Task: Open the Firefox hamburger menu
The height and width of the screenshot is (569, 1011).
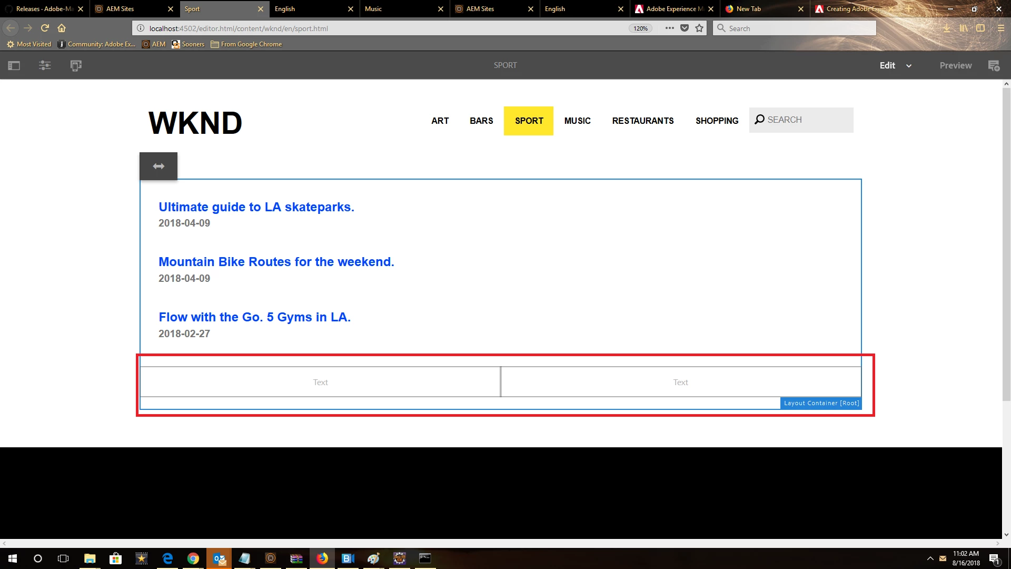Action: pos(1000,28)
